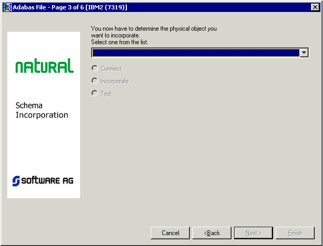The width and height of the screenshot is (323, 246).
Task: Go back with the Back button
Action: coord(212,232)
